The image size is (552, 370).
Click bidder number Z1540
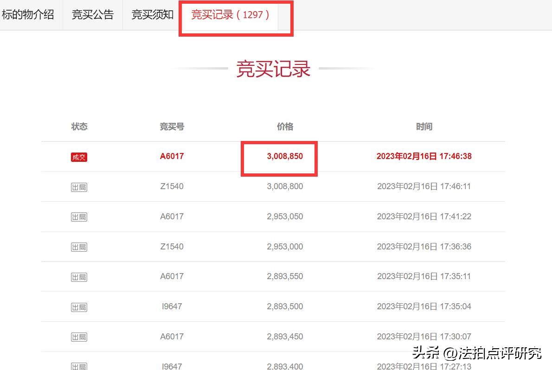click(x=172, y=186)
